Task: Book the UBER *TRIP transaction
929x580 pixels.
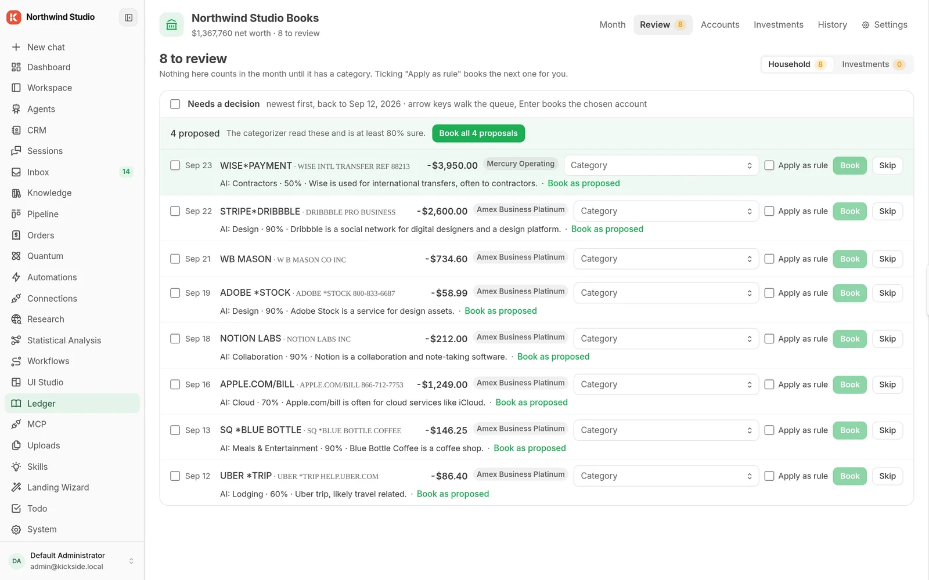Action: [849, 476]
